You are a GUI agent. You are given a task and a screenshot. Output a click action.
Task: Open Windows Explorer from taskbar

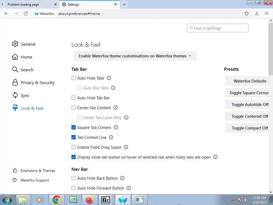[x=23, y=200]
